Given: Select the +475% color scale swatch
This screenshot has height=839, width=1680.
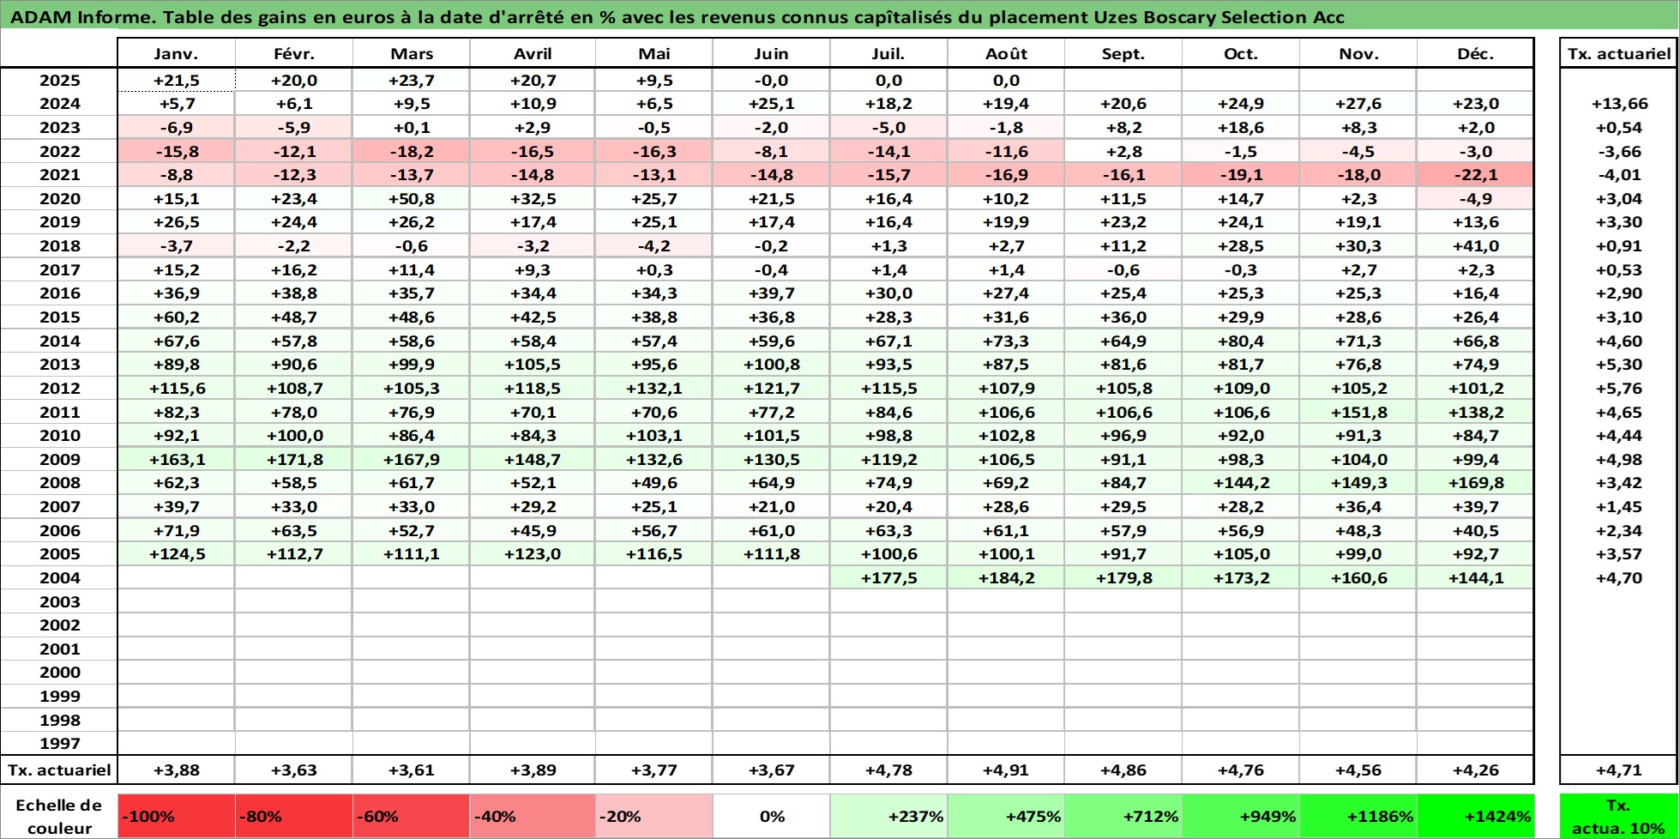Looking at the screenshot, I should click(1006, 816).
